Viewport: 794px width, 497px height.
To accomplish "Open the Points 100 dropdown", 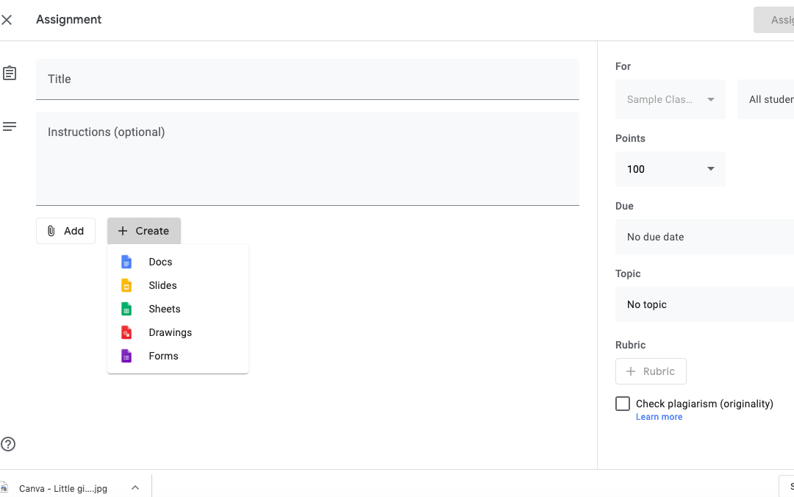I will (x=670, y=169).
